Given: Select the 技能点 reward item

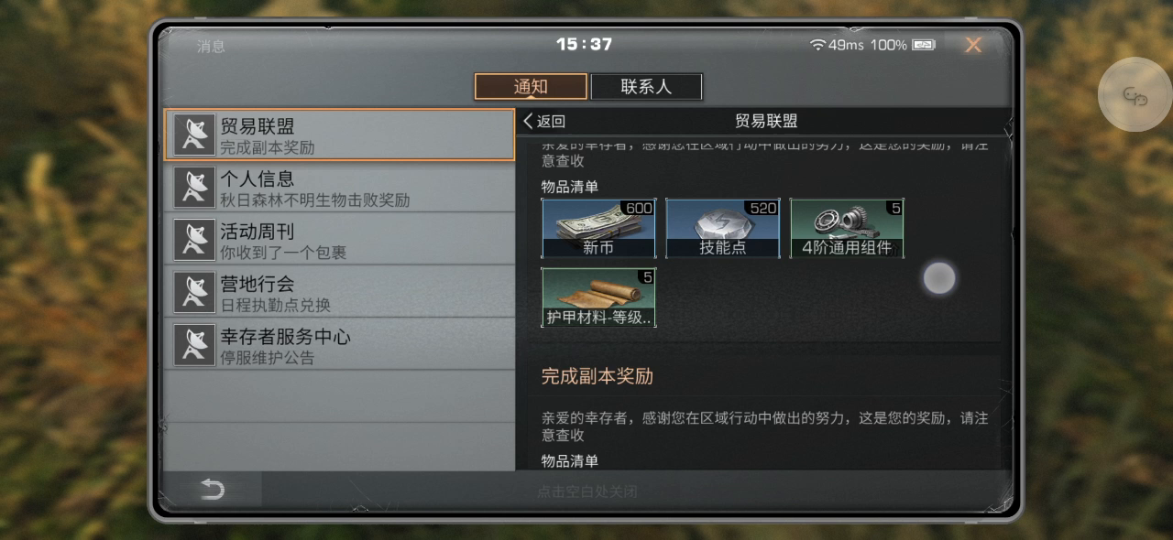Looking at the screenshot, I should (722, 228).
